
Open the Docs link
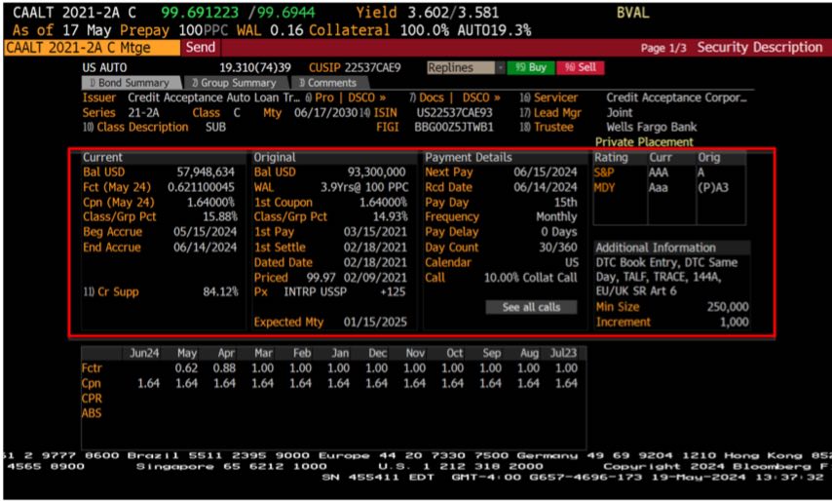431,97
